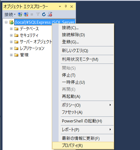Click the Connect Object Explorer toolbar icon

pos(20,14)
